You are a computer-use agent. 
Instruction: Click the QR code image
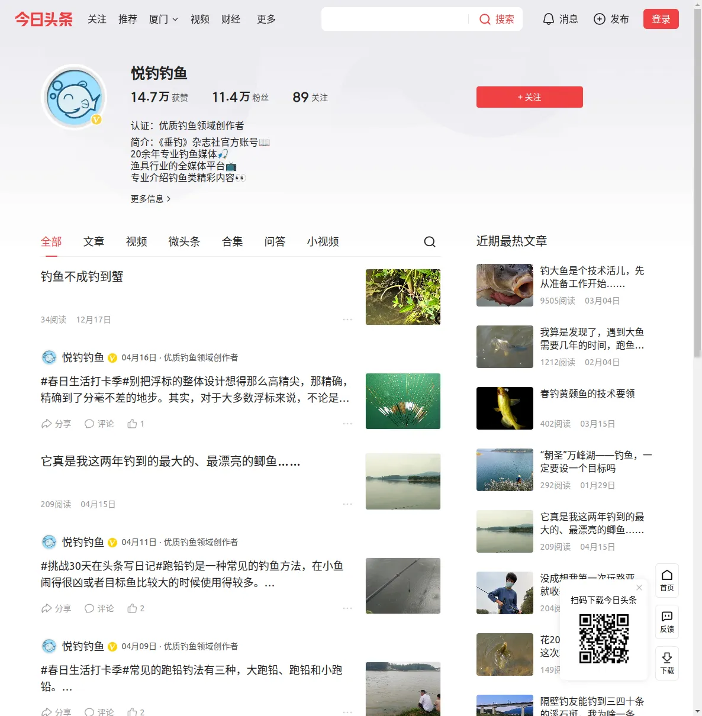point(604,638)
